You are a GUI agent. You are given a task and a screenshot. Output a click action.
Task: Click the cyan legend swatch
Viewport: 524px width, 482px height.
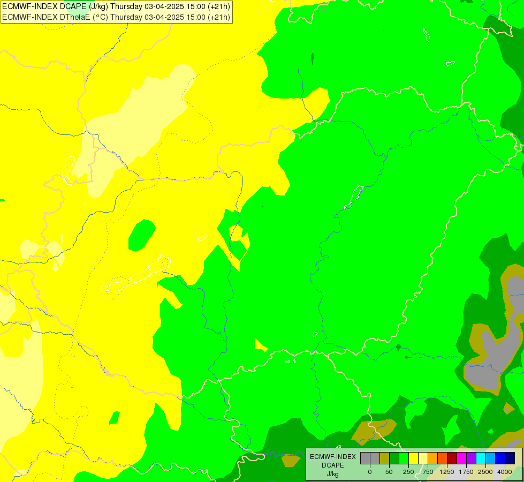pos(481,458)
